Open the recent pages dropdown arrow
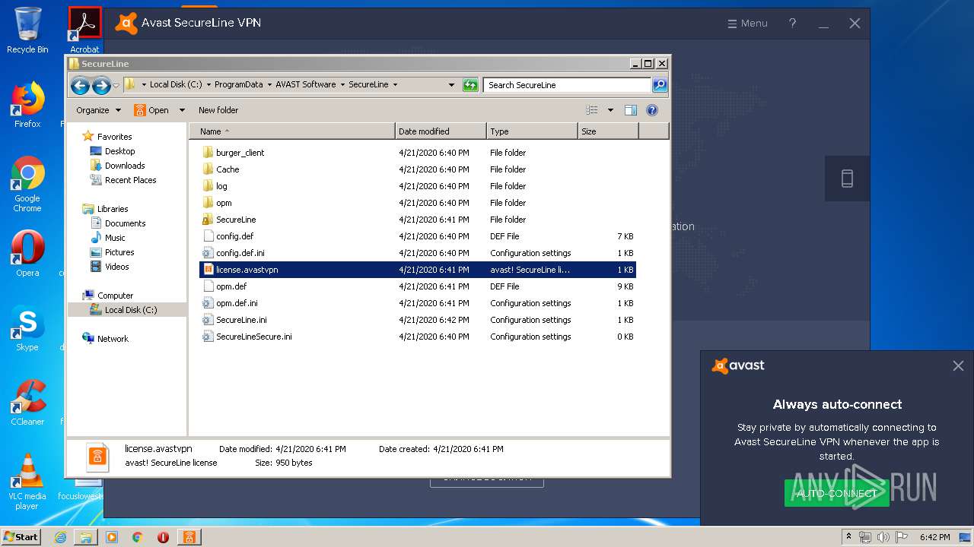 [116, 85]
